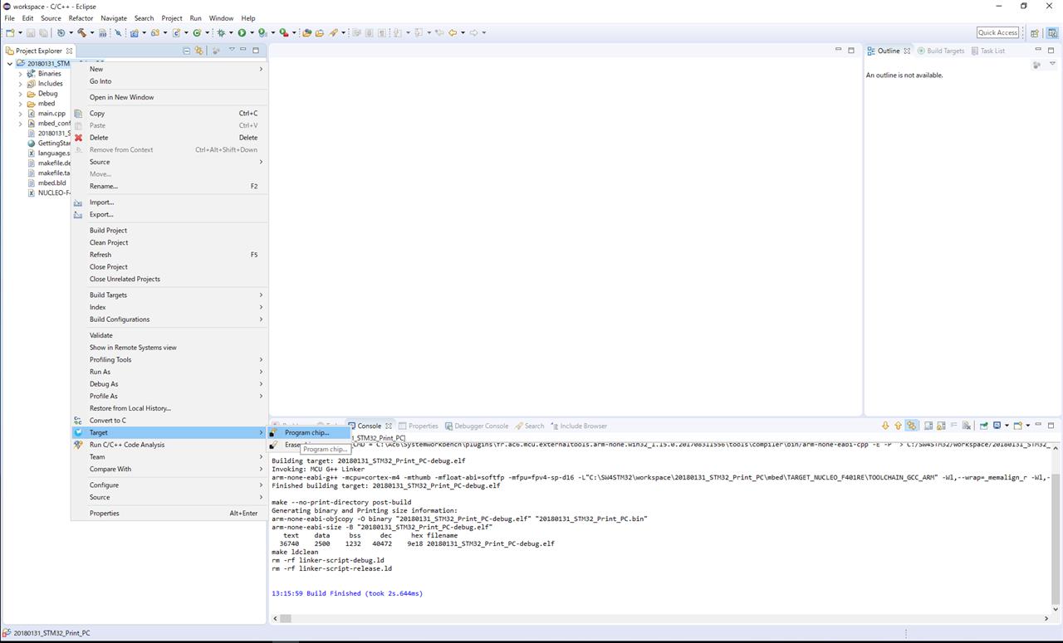The image size is (1063, 643).
Task: Close the Project Explorer tab
Action: (69, 51)
